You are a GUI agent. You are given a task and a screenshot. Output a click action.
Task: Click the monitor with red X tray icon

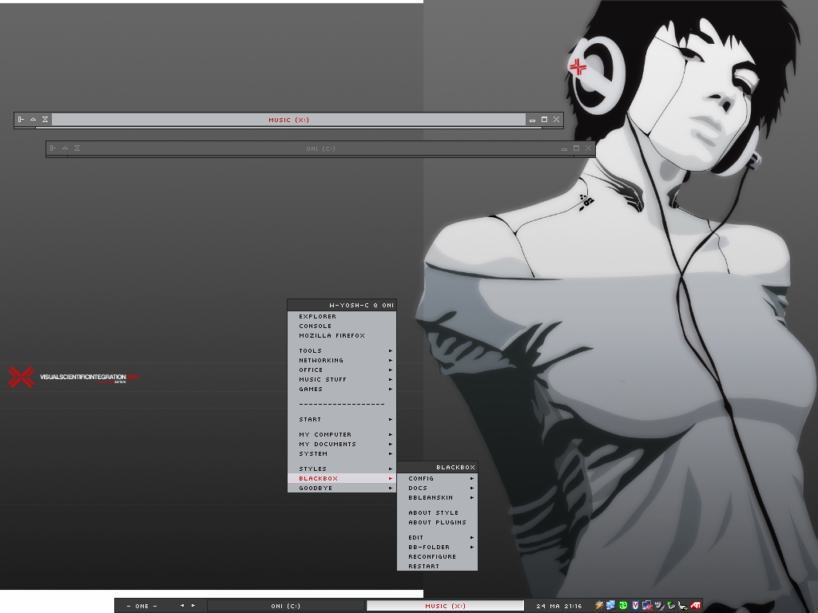click(x=647, y=605)
